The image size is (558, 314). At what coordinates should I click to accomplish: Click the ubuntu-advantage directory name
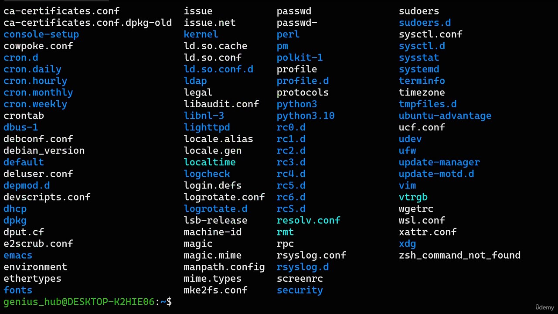click(445, 116)
